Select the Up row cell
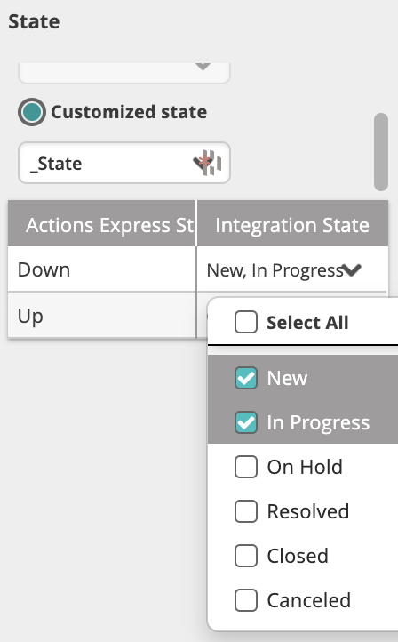 (102, 316)
